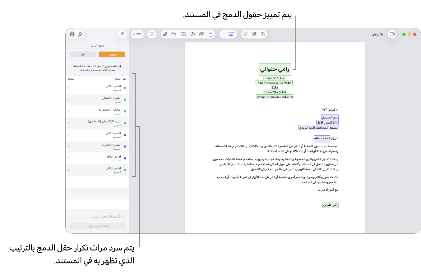The height and width of the screenshot is (274, 421).
Task: Click the daniel_rico1@icloud.com email field
Action: click(x=275, y=97)
